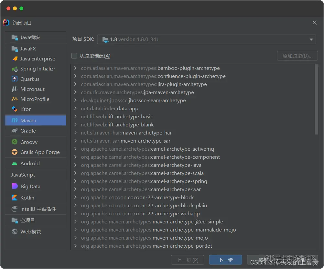Click the JavaFX folder icon
Image resolution: width=324 pixels, height=269 pixels.
15,49
